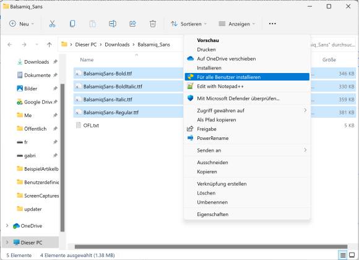Choose Für alle Benutzer installieren
The width and height of the screenshot is (359, 260).
[247, 77]
